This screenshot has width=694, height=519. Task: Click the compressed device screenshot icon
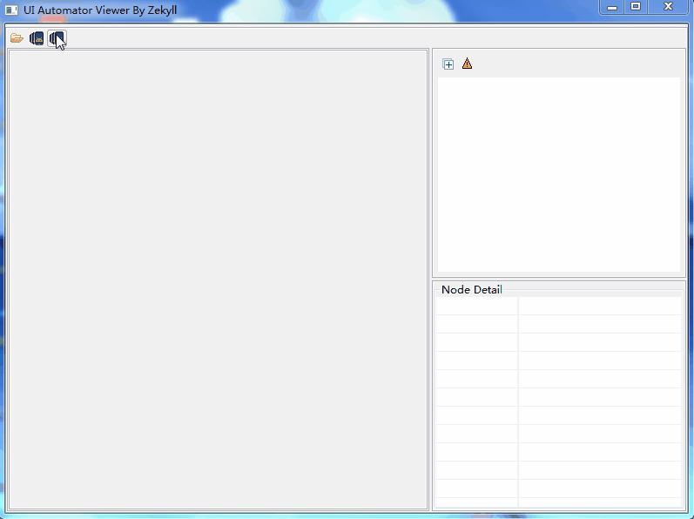tap(57, 38)
